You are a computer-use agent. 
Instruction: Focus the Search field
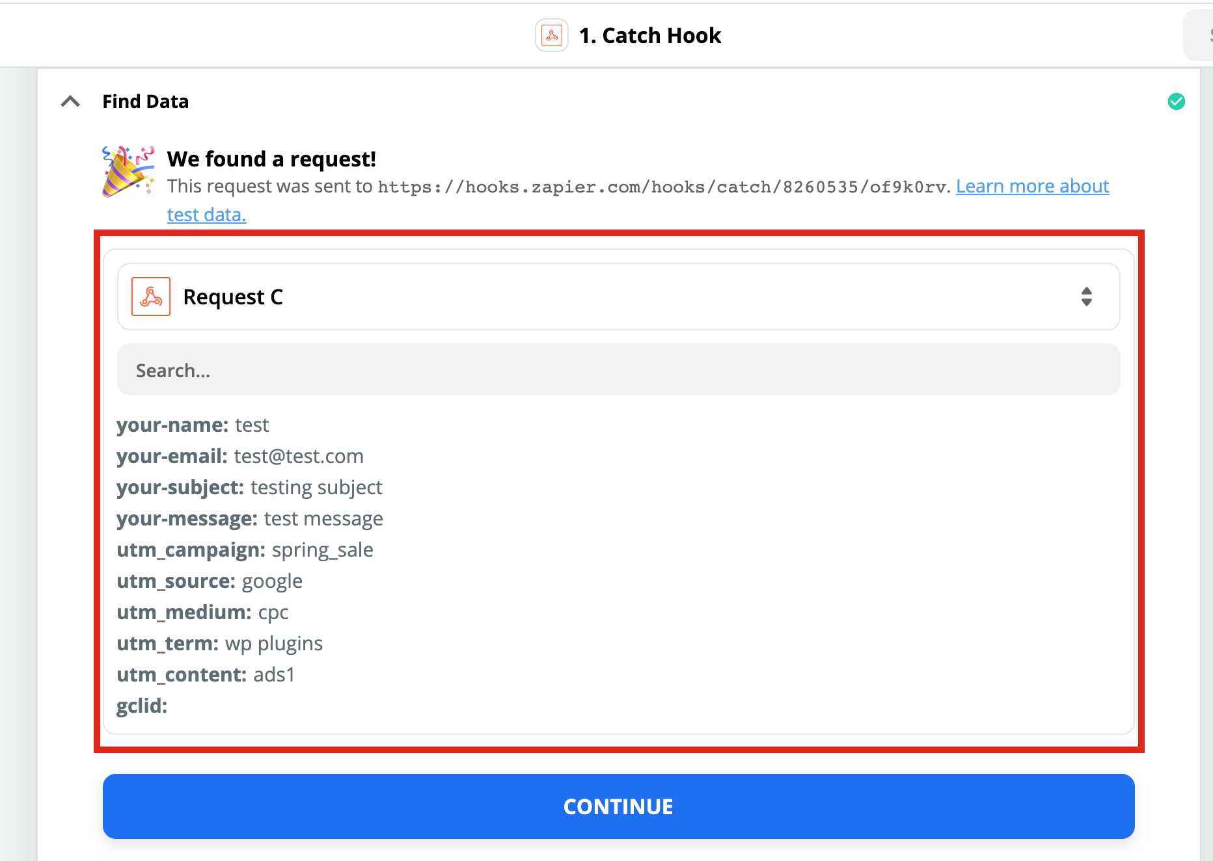(x=618, y=370)
